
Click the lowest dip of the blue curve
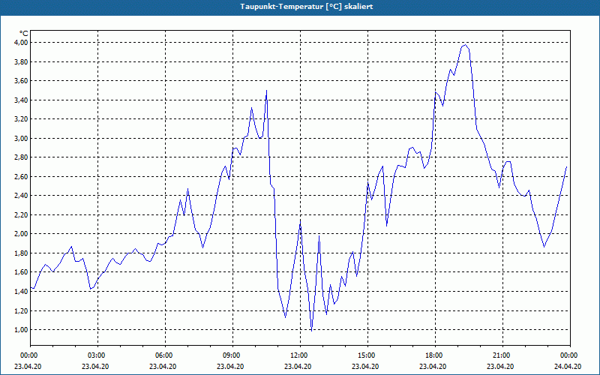tap(311, 331)
